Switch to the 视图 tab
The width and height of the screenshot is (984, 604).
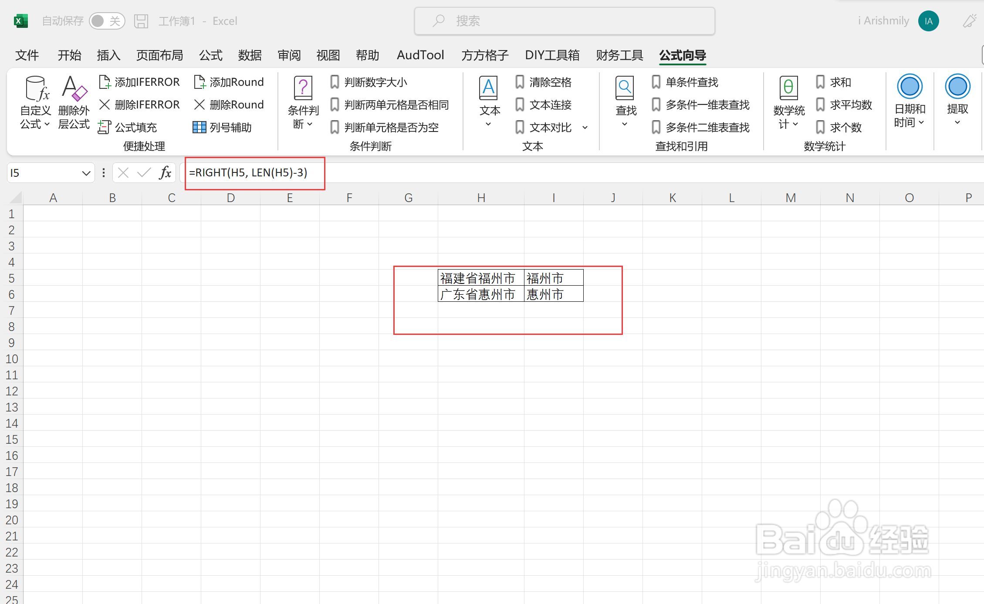[x=328, y=55]
